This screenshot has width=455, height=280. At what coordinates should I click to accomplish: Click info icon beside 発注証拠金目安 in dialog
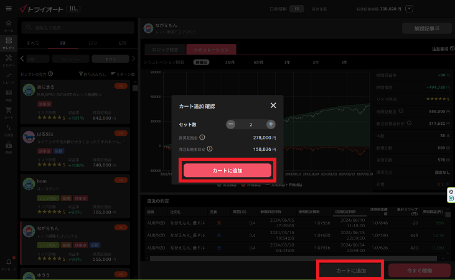(x=209, y=150)
